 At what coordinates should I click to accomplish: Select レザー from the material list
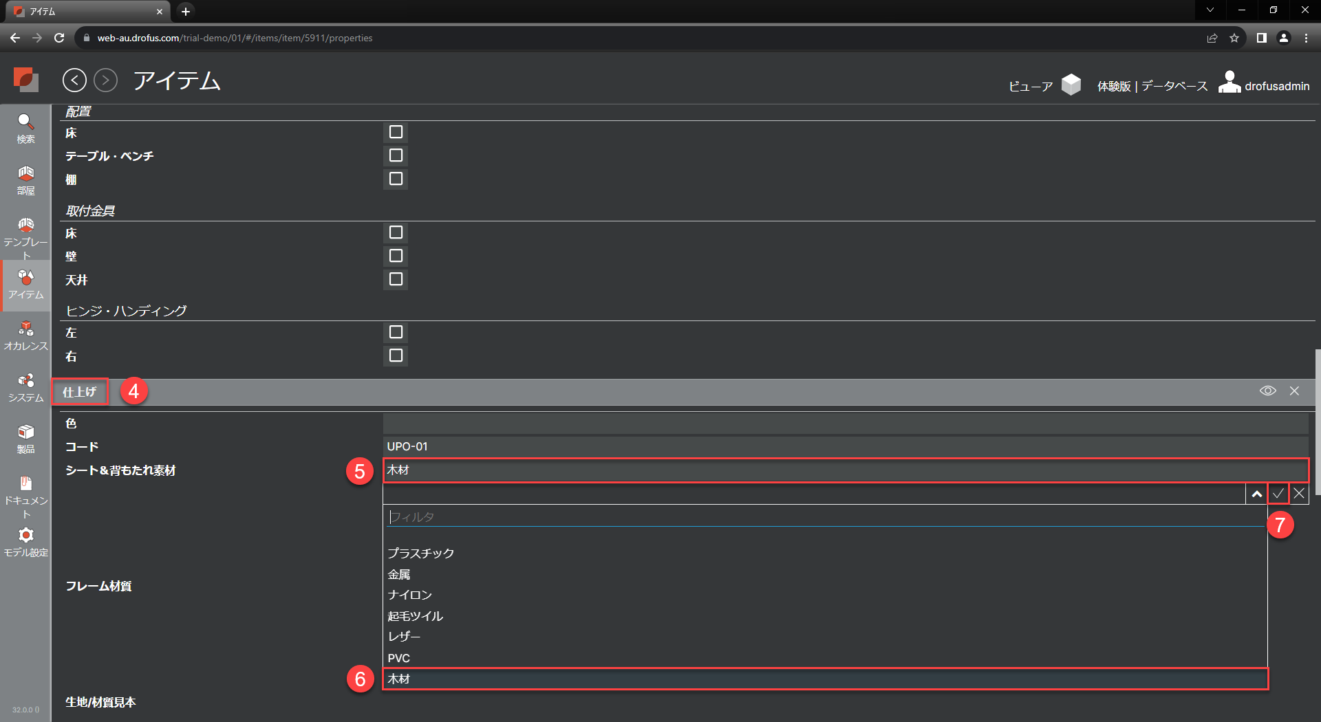[404, 637]
